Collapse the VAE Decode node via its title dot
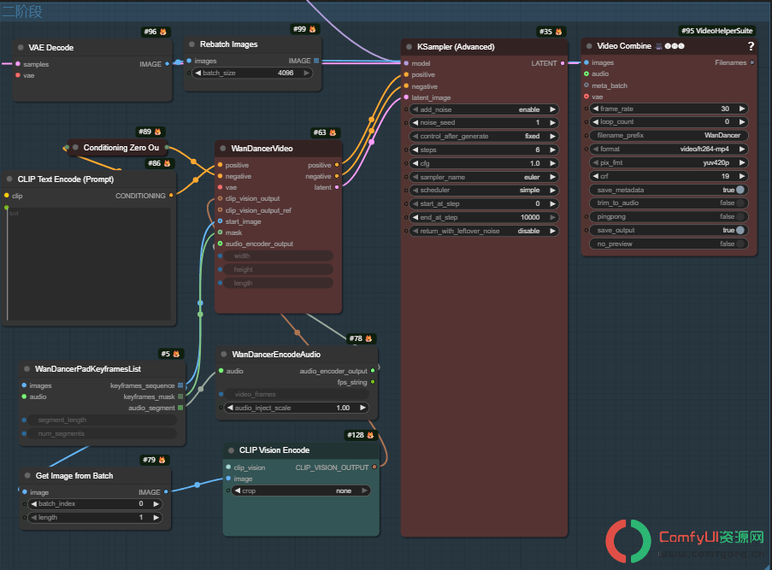 tap(21, 48)
